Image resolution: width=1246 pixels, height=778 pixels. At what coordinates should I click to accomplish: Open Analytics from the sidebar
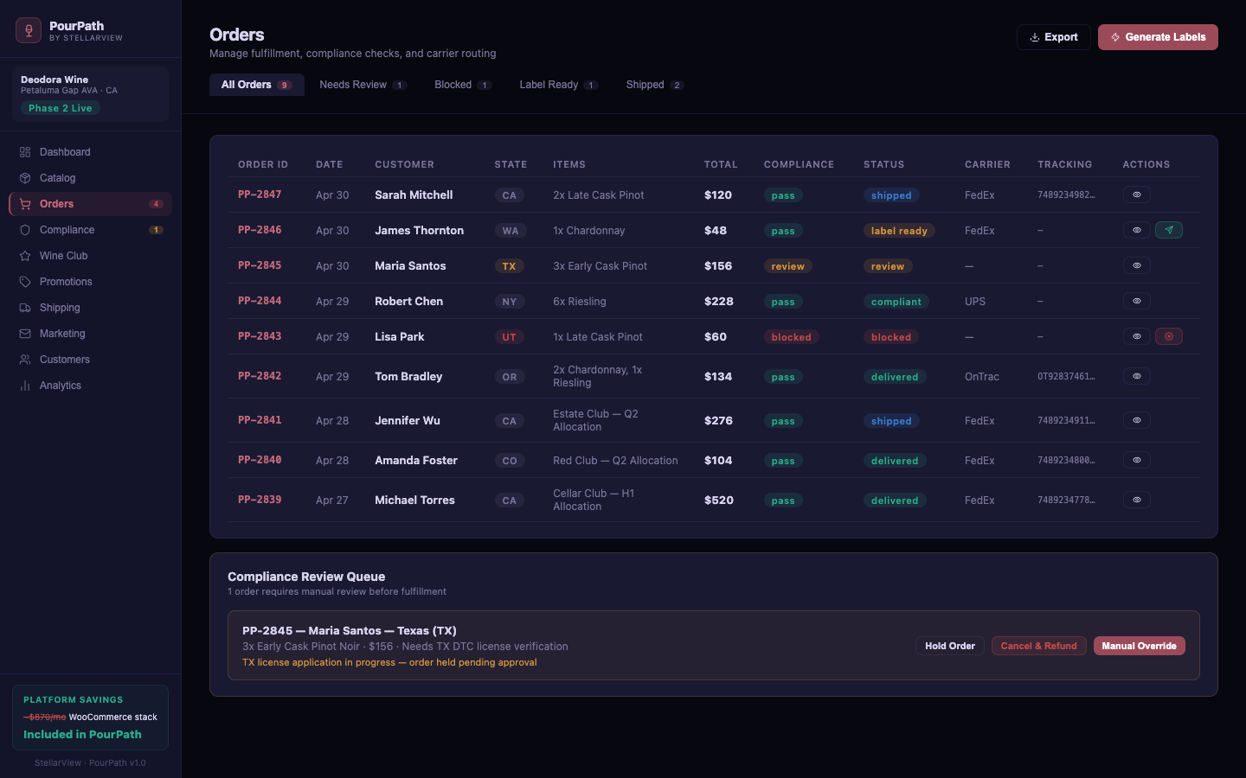[61, 386]
